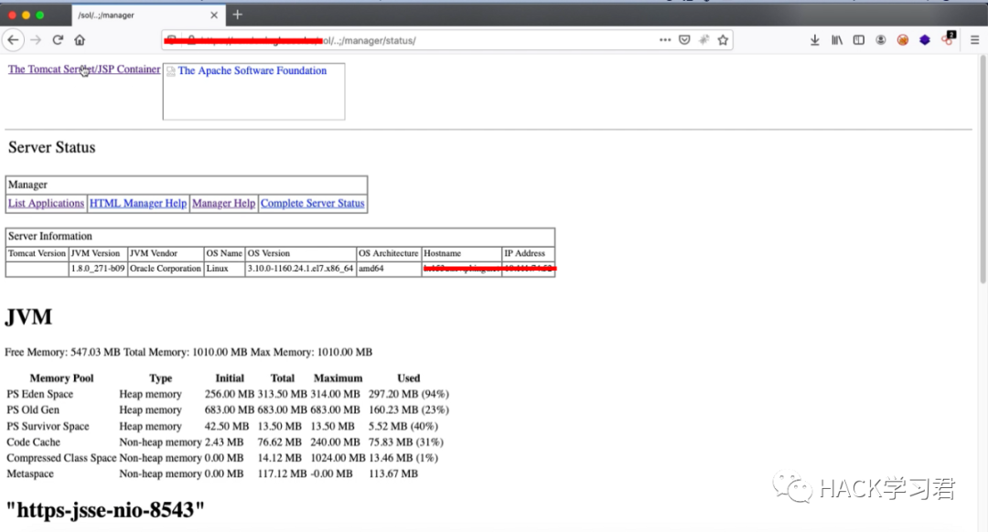The height and width of the screenshot is (532, 988).
Task: Click the PS Old Gen row label
Action: 33,410
